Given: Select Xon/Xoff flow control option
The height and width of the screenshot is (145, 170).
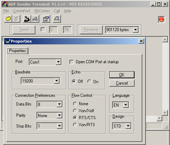Looking at the screenshot, I should (x=75, y=111).
